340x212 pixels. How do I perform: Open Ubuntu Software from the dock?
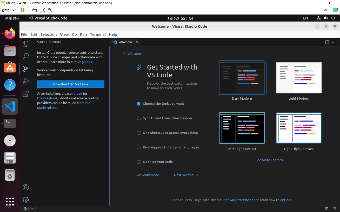coord(10,67)
